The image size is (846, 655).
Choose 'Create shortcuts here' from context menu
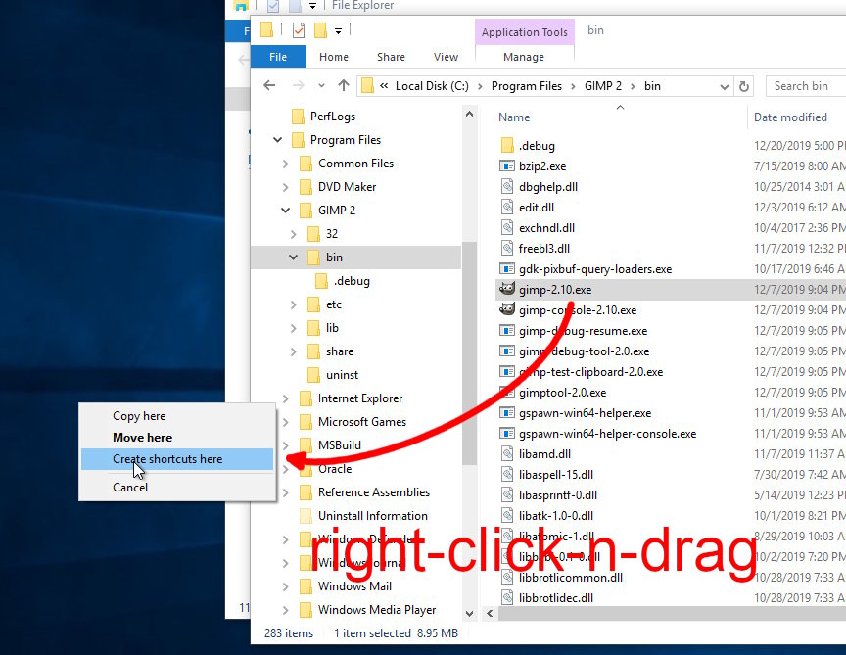click(x=167, y=459)
